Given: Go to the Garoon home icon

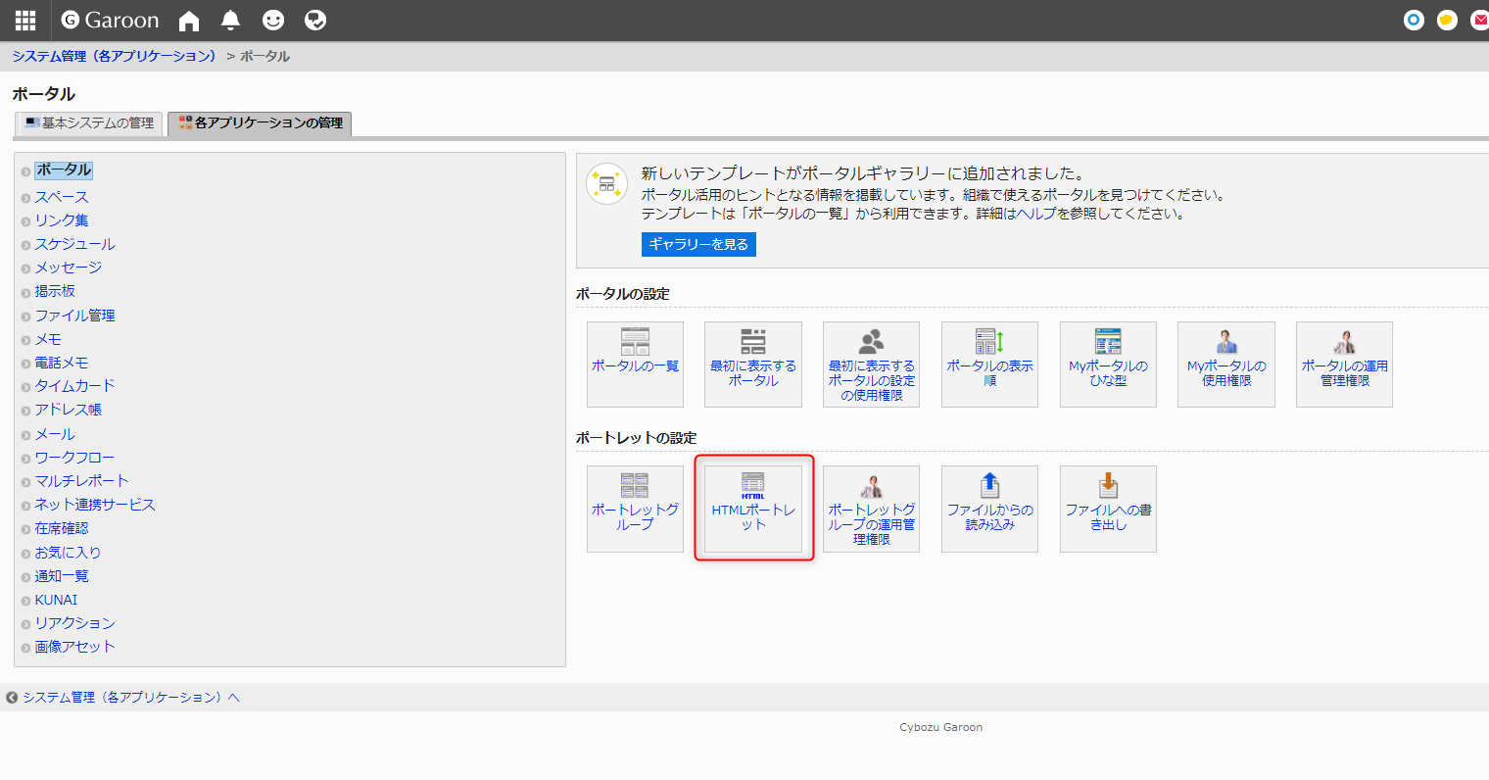Looking at the screenshot, I should (189, 21).
